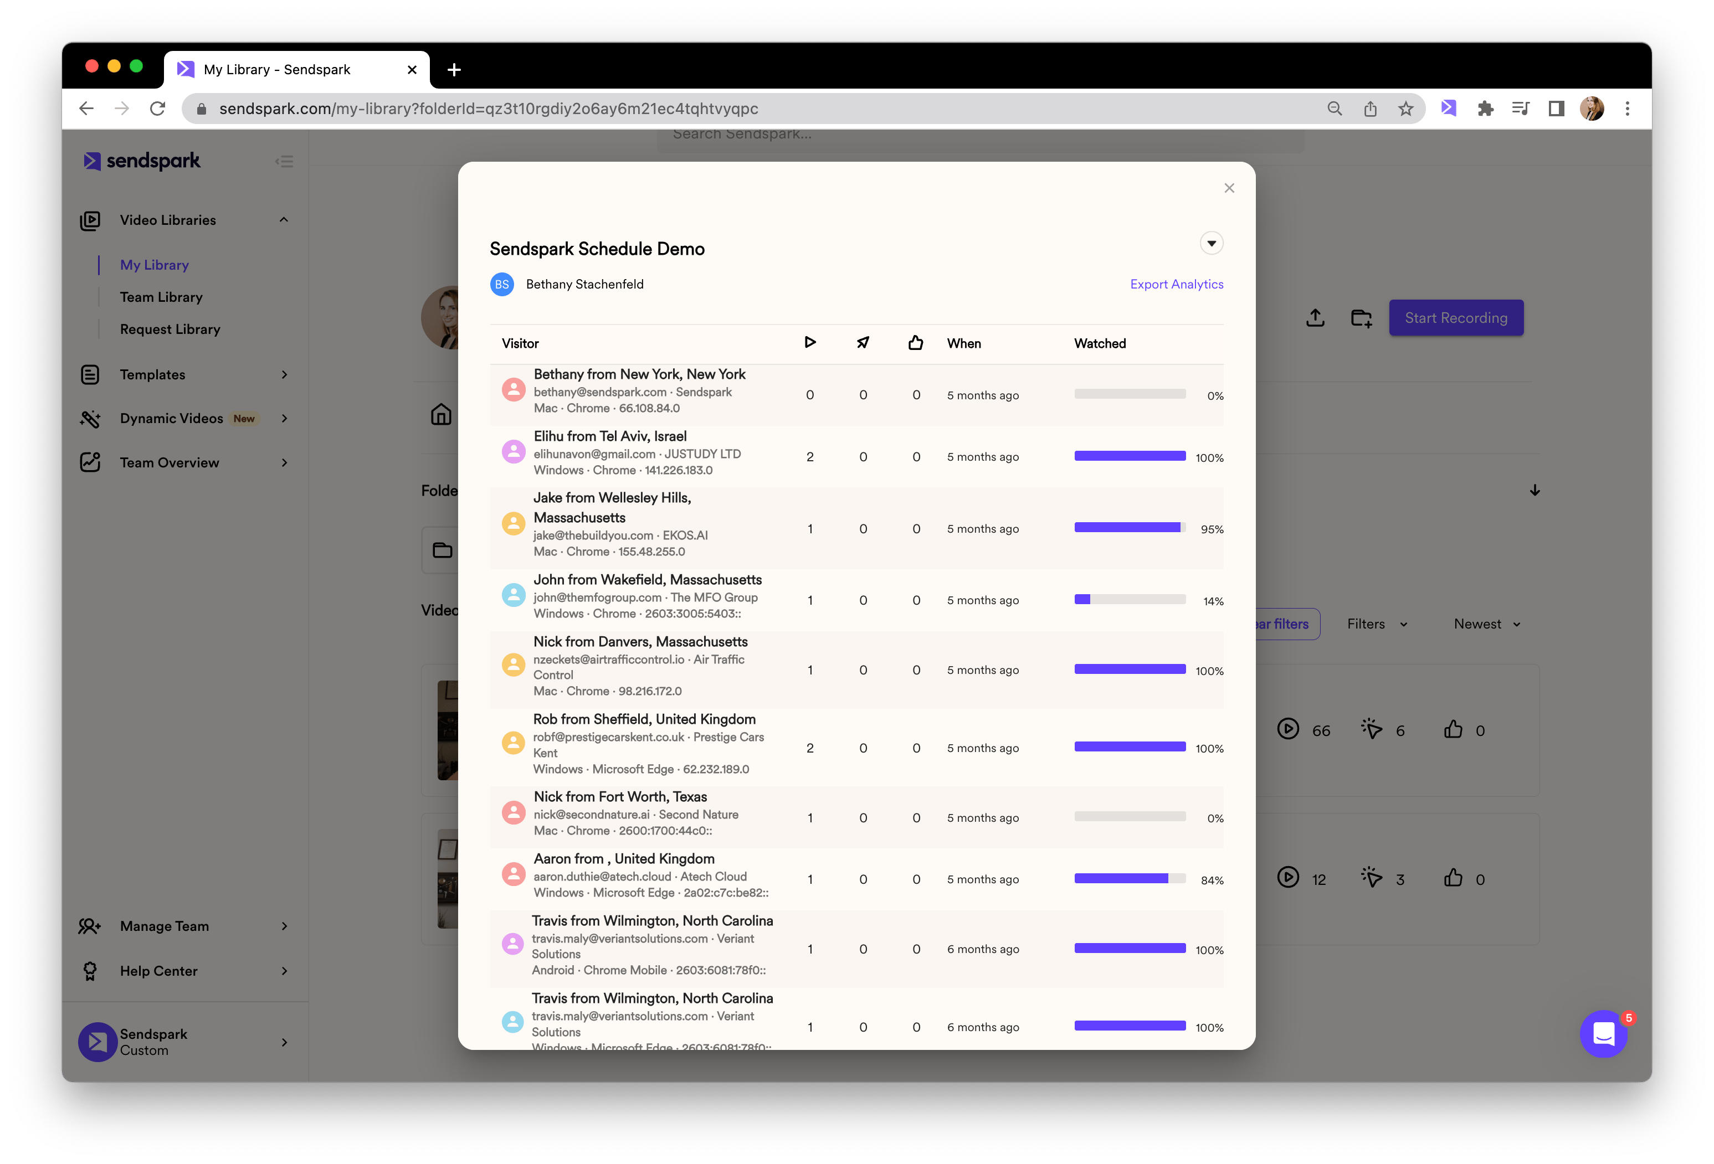This screenshot has width=1714, height=1164.
Task: Click the upload video icon
Action: click(1315, 318)
